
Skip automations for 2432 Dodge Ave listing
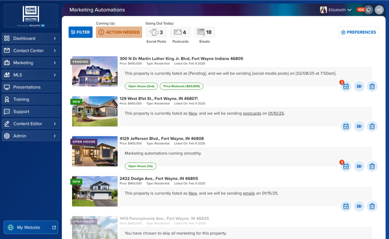click(359, 206)
